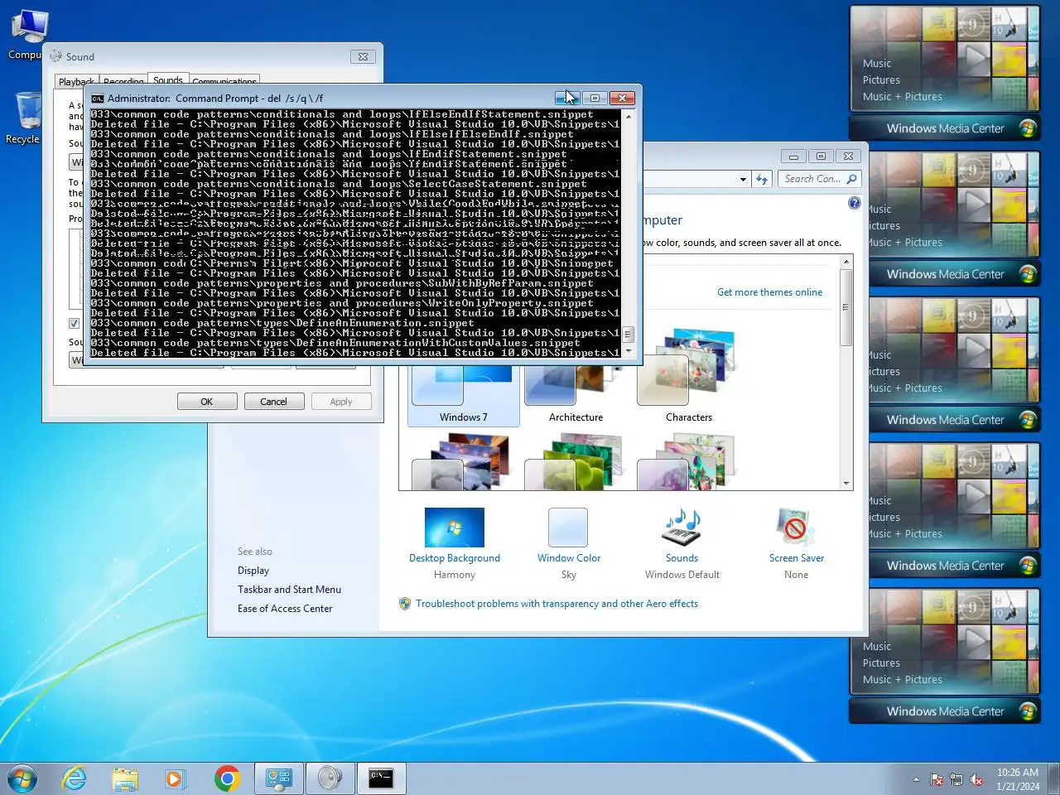Image resolution: width=1060 pixels, height=795 pixels.
Task: Click Music in the topmost Media Center gadget
Action: point(877,63)
